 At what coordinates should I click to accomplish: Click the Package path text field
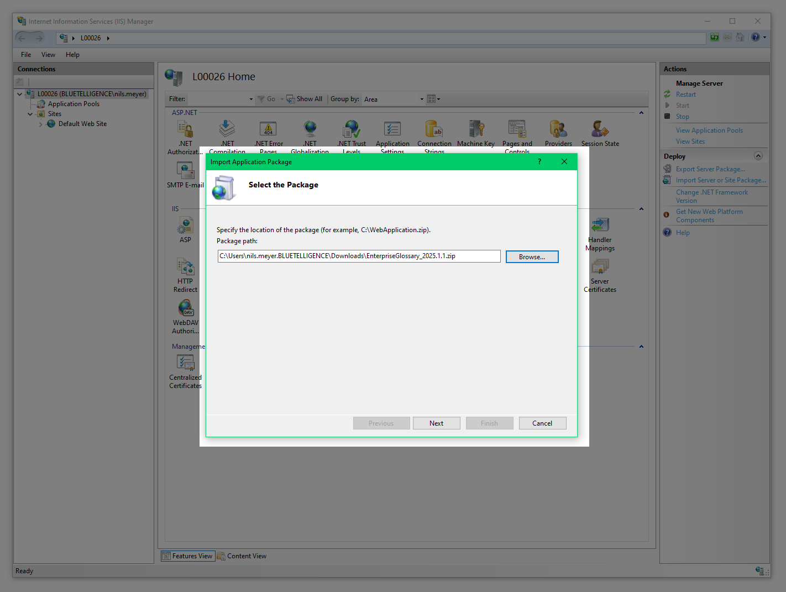359,256
